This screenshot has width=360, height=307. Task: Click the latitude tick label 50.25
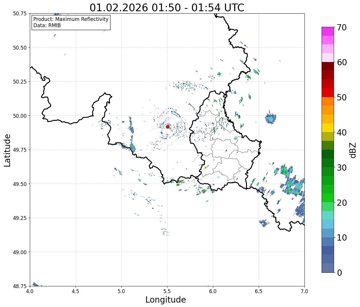pos(20,82)
